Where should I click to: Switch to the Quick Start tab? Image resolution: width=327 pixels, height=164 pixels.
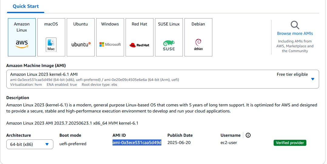pos(26,6)
